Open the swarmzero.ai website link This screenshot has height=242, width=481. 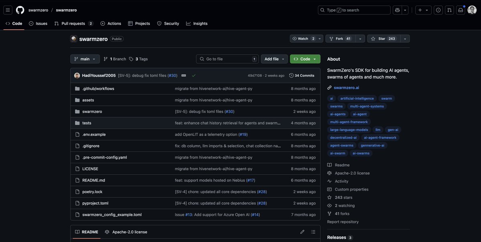[x=346, y=87]
